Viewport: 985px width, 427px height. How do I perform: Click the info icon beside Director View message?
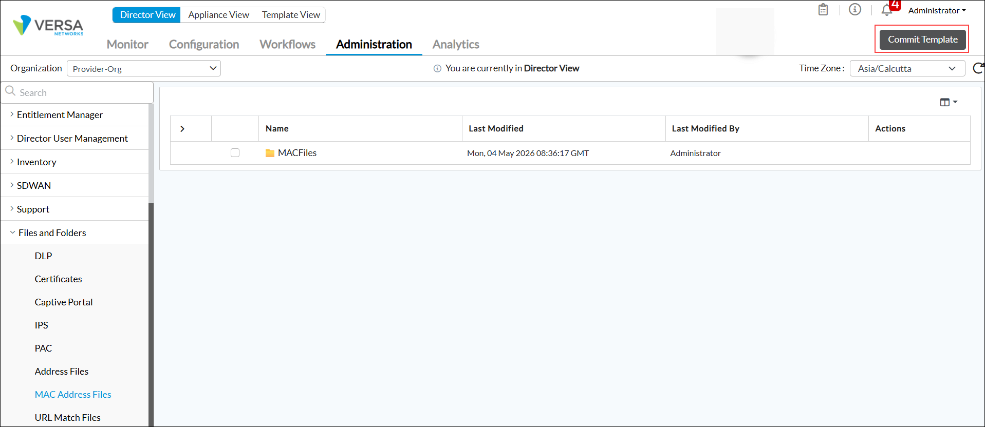(437, 68)
